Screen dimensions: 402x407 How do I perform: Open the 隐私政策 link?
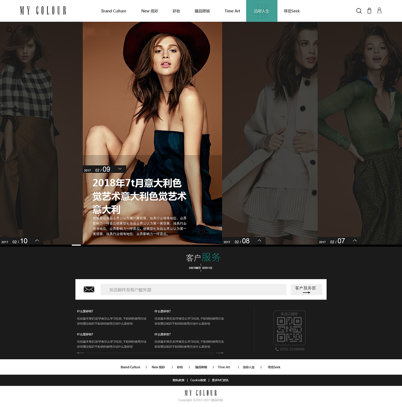178,380
